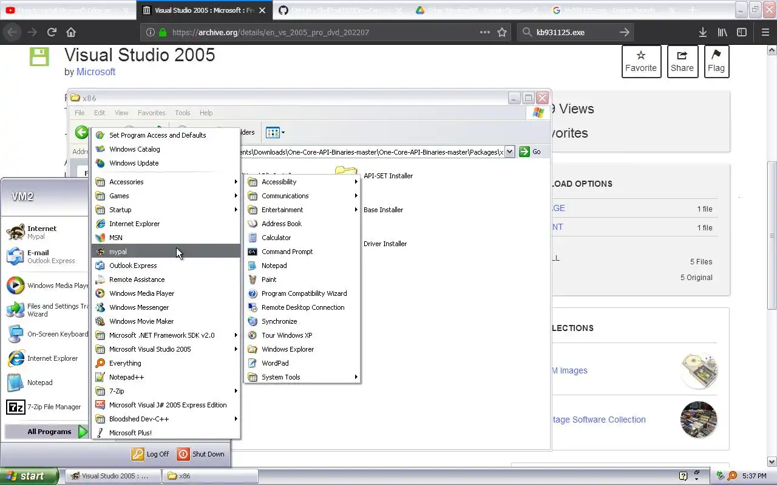Launch WordPad from Accessories
Viewport: 777px width, 485px height.
coord(302,363)
